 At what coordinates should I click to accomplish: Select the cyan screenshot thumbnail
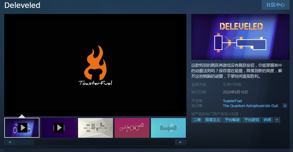pyautogui.click(x=169, y=128)
